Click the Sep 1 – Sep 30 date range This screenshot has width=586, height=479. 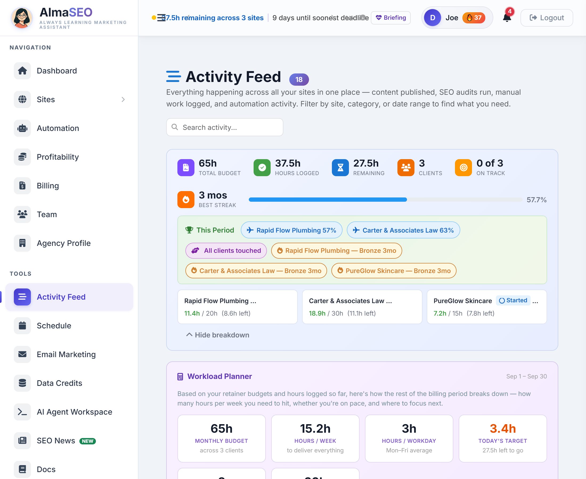point(526,376)
